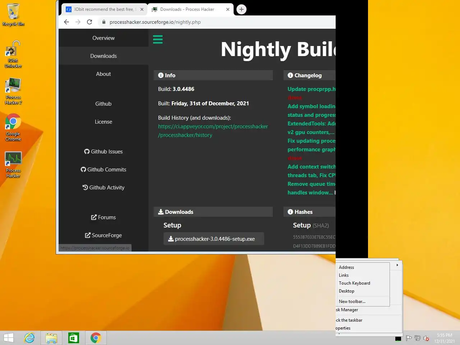The width and height of the screenshot is (460, 345).
Task: Click the lock icon in the address bar
Action: (104, 22)
